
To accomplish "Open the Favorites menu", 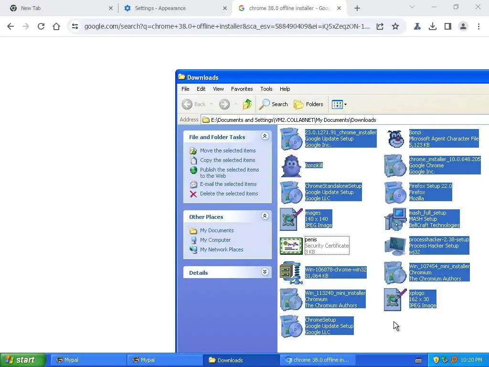I will [242, 89].
